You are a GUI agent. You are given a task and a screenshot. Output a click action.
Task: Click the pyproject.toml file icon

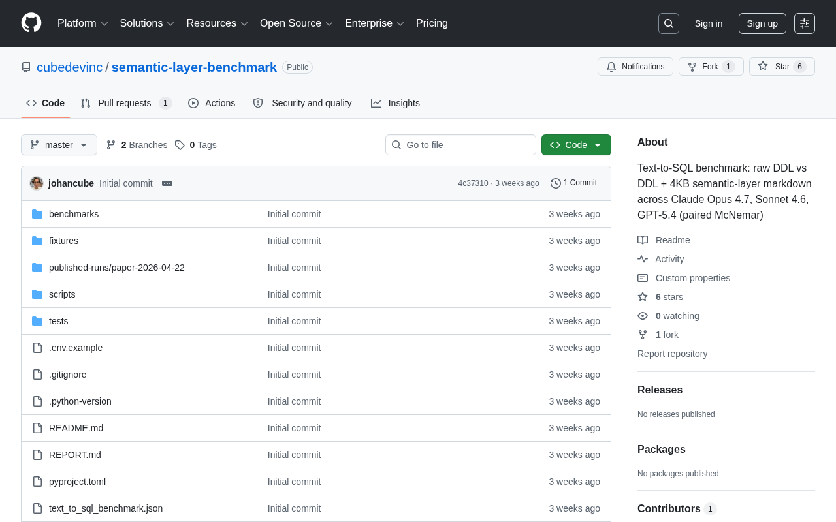tap(37, 482)
